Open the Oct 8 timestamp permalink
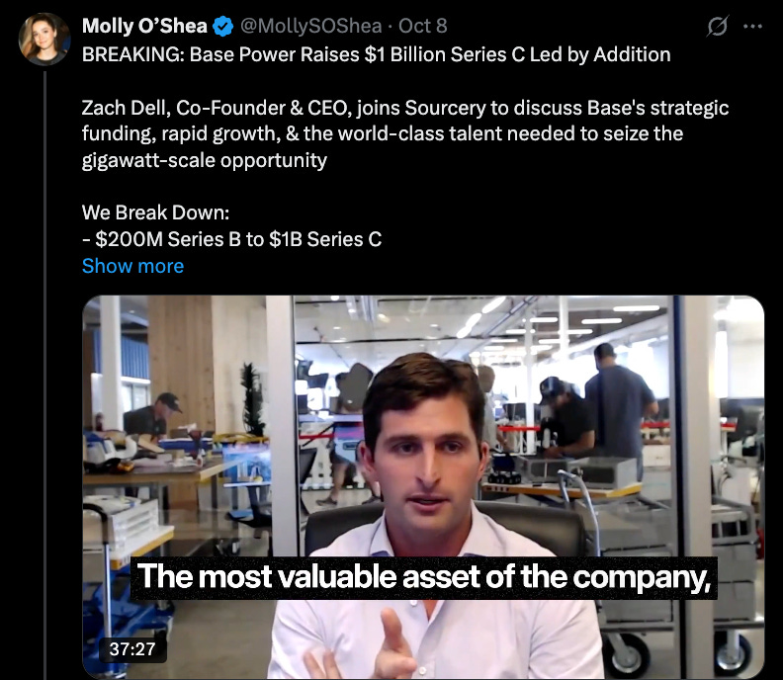783x680 pixels. [x=422, y=26]
